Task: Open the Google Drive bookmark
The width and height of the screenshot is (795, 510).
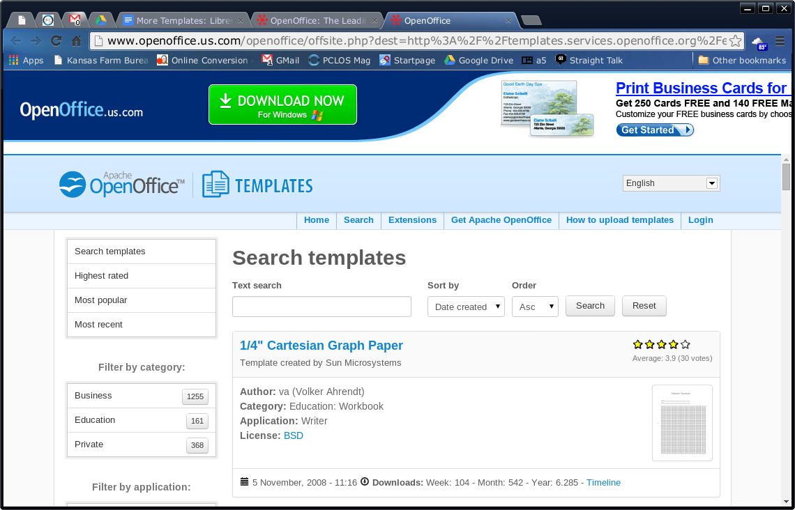Action: 478,61
